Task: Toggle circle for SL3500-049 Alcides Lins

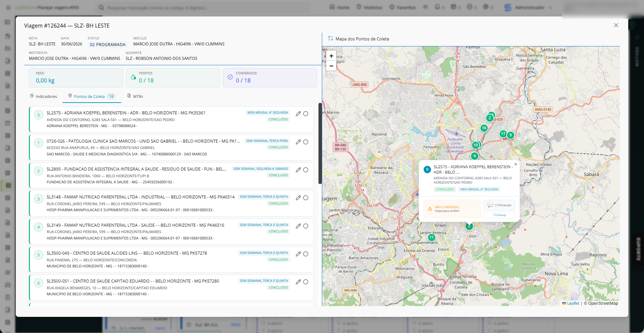Action: 306,254
